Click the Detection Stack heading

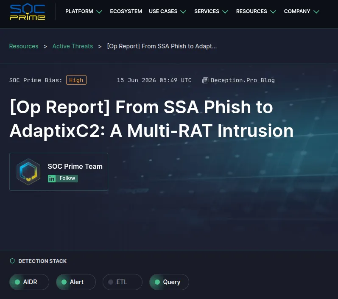[42, 261]
